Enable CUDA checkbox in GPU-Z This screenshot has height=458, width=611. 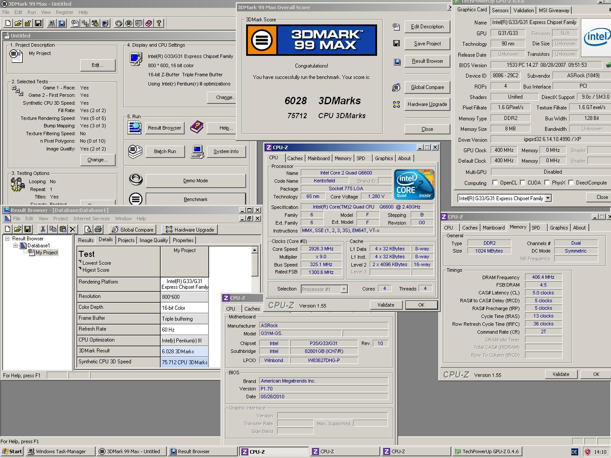pos(522,183)
